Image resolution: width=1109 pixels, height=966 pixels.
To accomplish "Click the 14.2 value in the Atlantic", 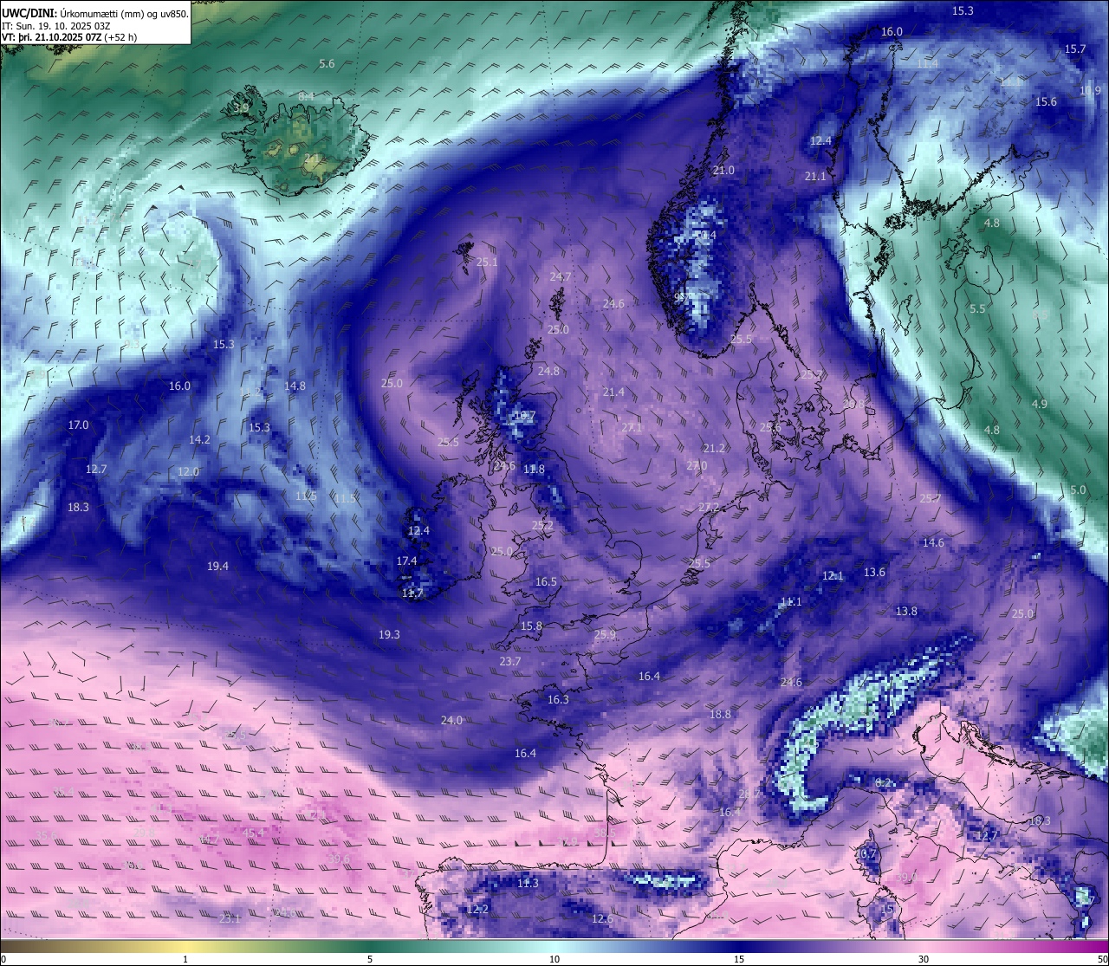I will (199, 440).
